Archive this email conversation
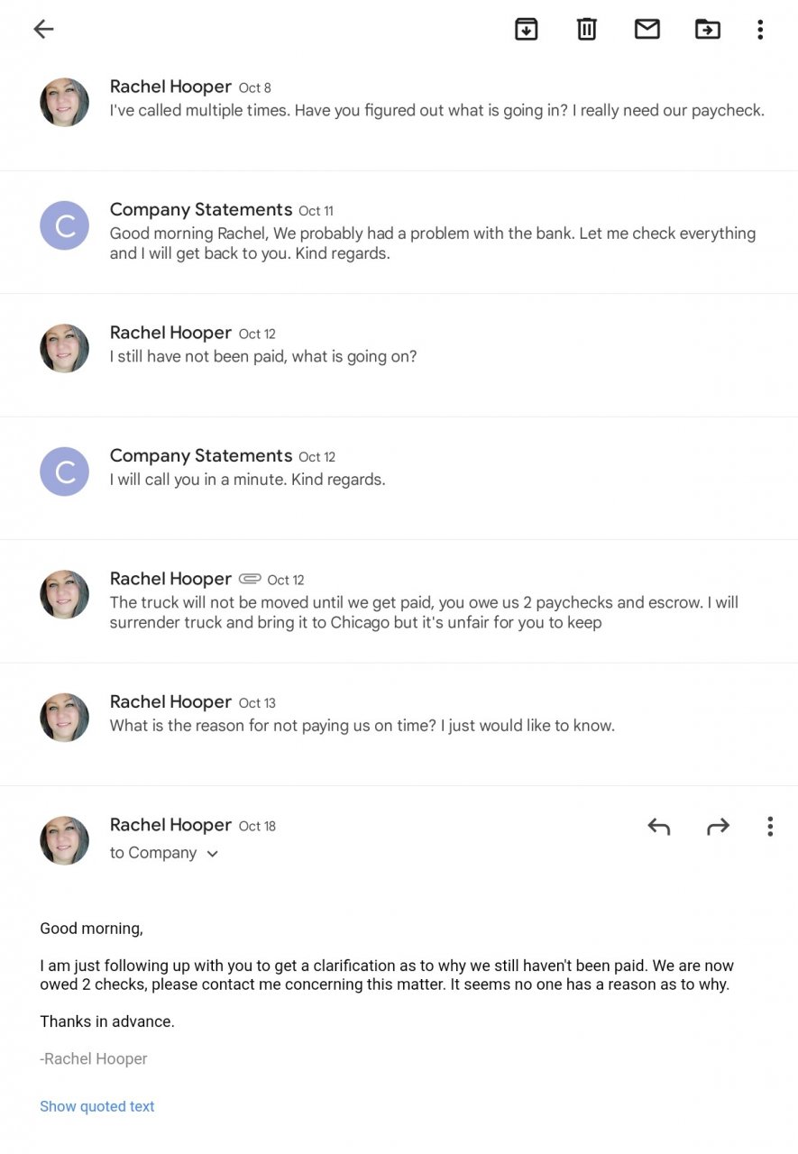The height and width of the screenshot is (1154, 798). coord(526,29)
